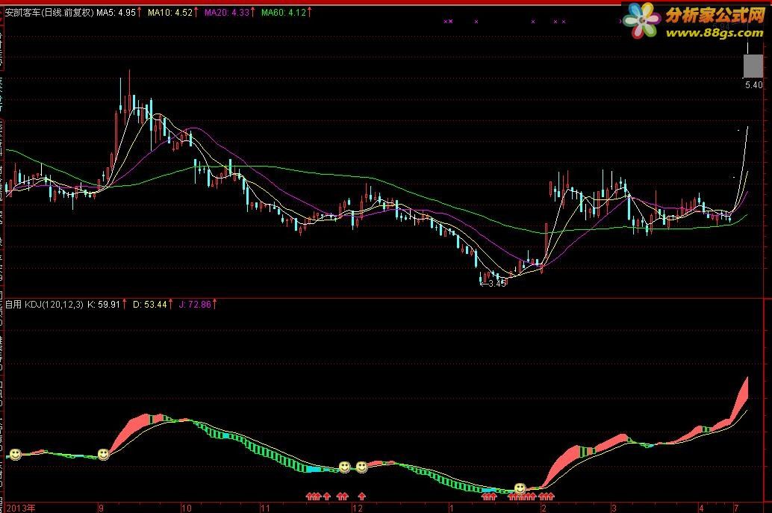
Task: Click the leftmost smiley face on the KDJ line
Action: tap(16, 455)
